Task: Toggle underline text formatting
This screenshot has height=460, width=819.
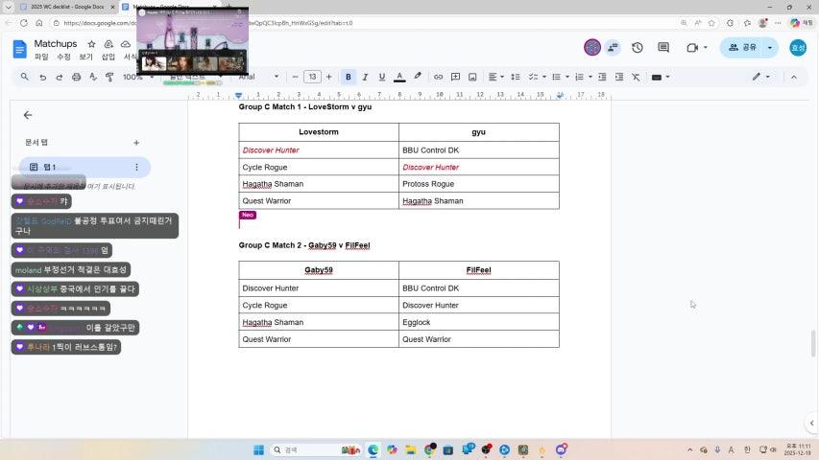Action: (382, 77)
